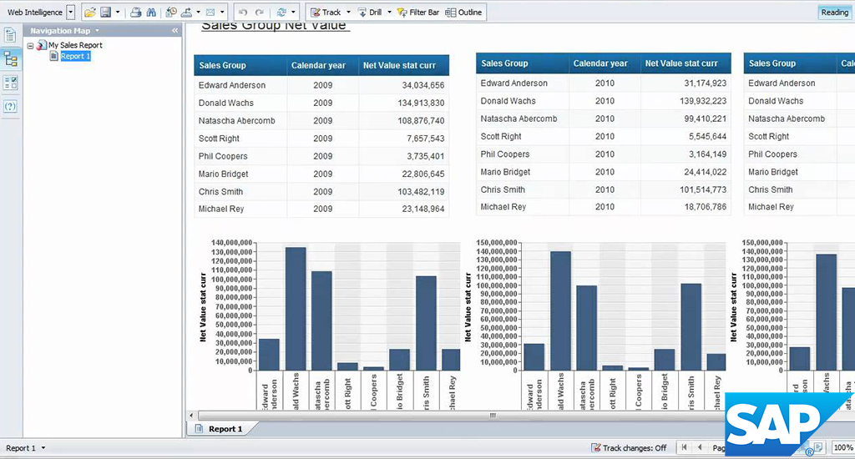Click the Open document folder icon
855x459 pixels.
[89, 13]
